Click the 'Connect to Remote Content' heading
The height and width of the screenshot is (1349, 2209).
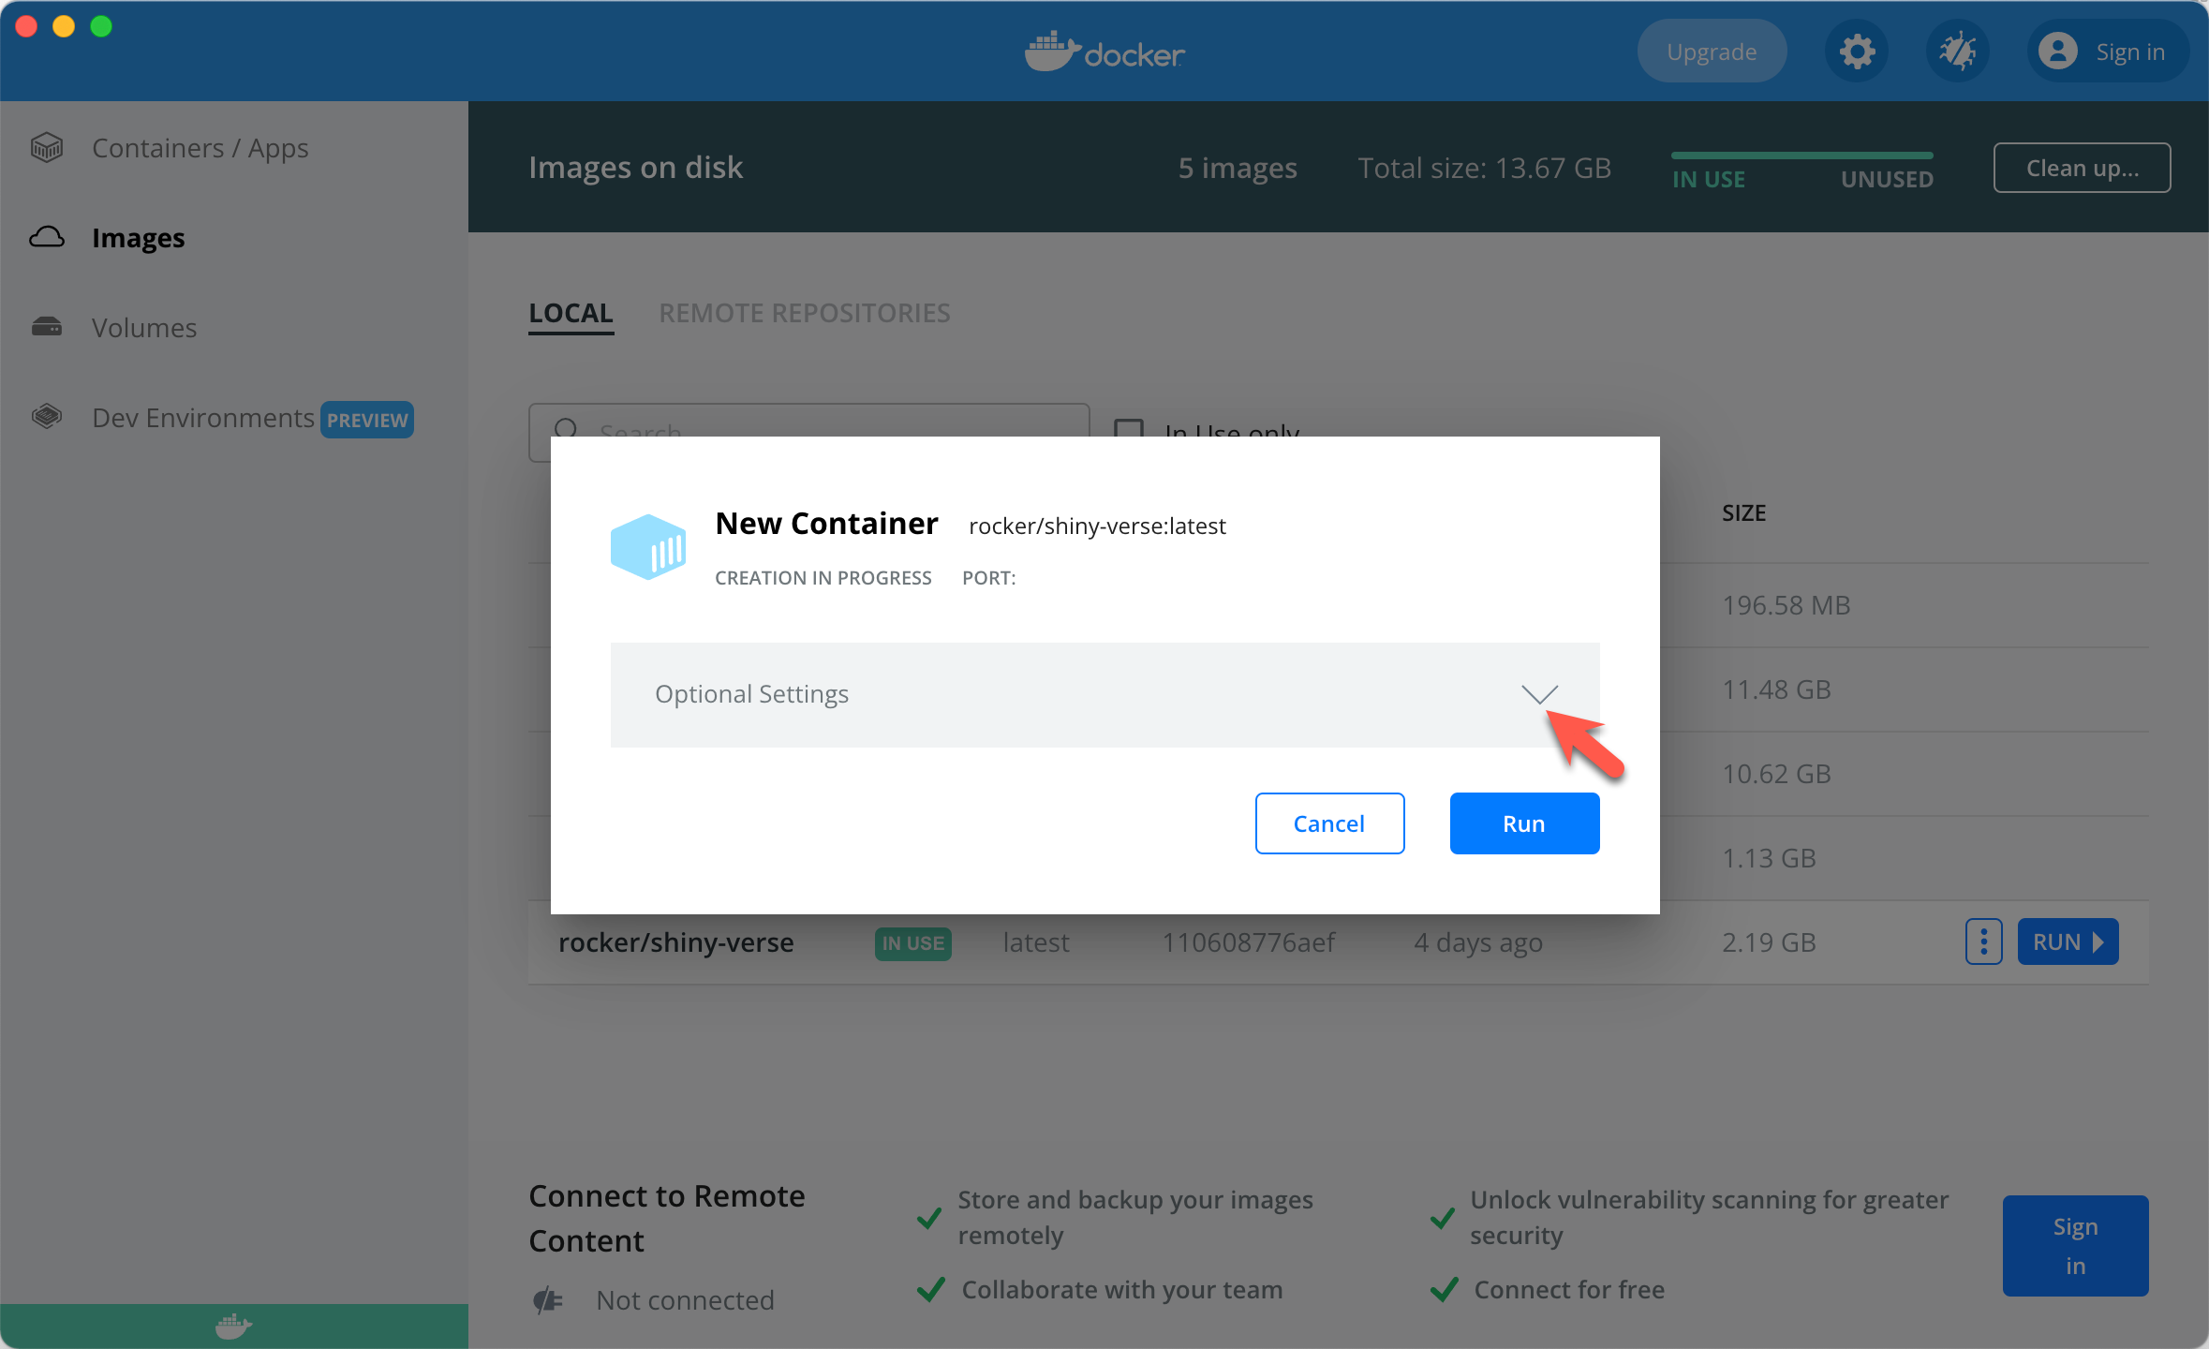(x=666, y=1218)
